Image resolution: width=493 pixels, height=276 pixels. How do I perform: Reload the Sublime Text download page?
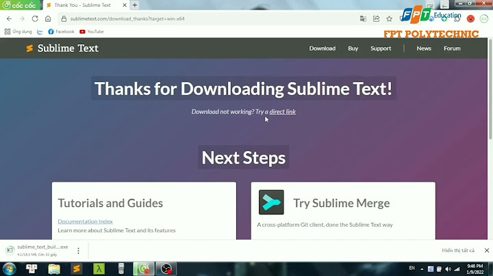[x=35, y=19]
